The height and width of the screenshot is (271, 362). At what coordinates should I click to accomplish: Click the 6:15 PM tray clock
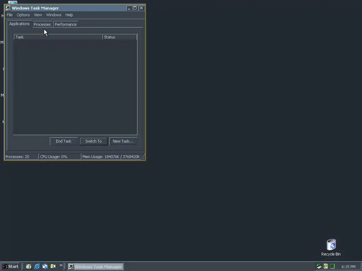coord(348,267)
